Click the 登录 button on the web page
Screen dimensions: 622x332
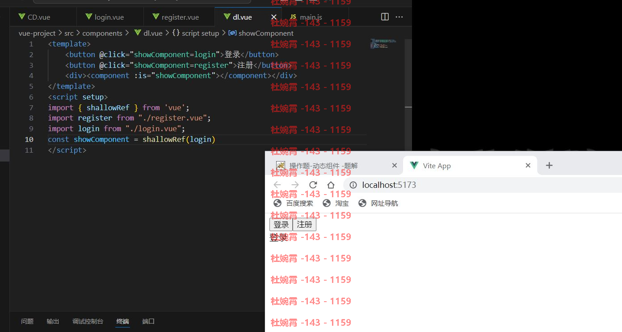(281, 224)
